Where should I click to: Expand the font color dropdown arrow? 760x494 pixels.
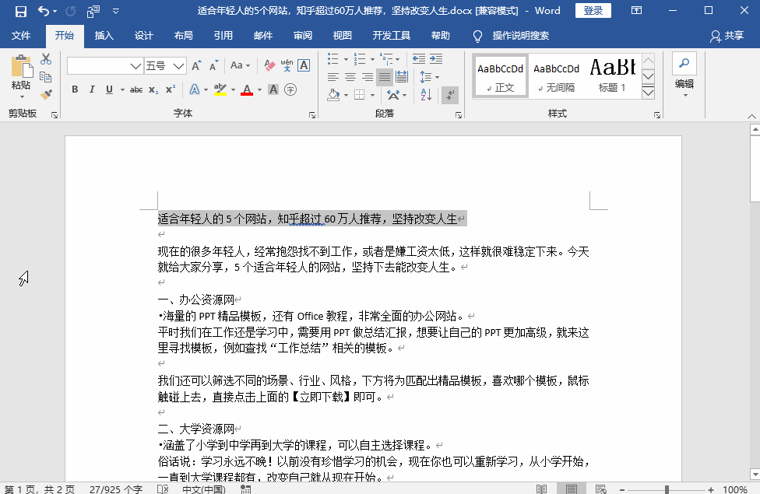coord(259,89)
